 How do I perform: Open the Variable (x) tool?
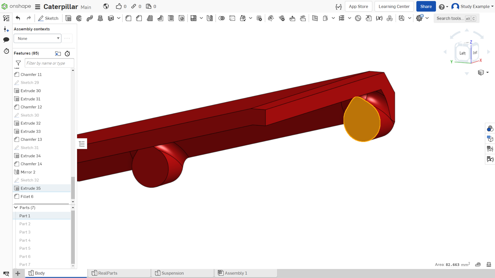(379, 18)
